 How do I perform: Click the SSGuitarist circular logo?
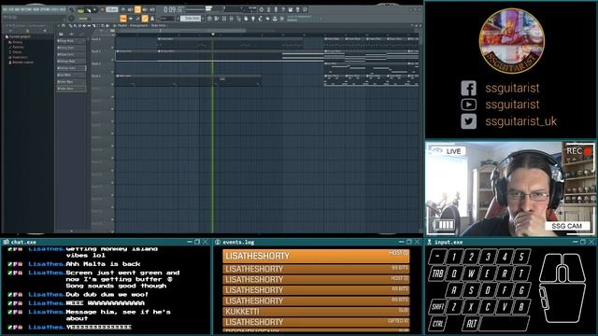click(x=512, y=41)
